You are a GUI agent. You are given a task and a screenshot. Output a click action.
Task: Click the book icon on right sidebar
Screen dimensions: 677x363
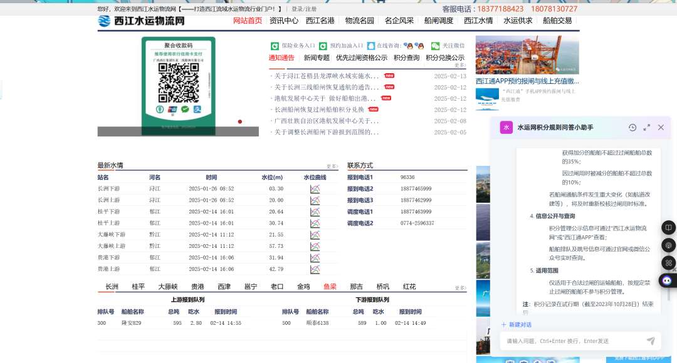point(668,227)
